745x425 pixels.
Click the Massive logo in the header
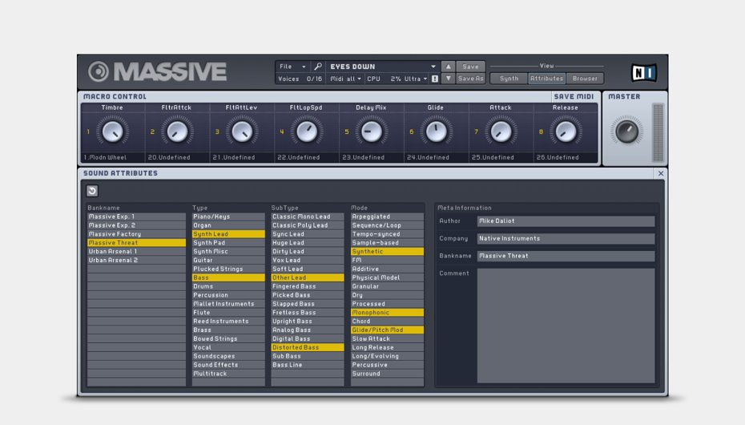click(x=157, y=72)
